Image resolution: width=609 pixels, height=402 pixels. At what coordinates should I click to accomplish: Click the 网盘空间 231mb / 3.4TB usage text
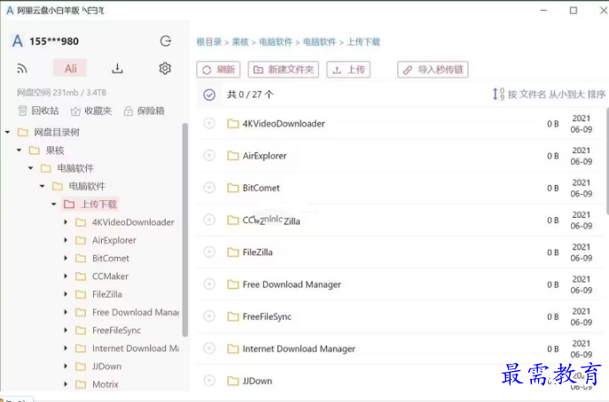[61, 92]
